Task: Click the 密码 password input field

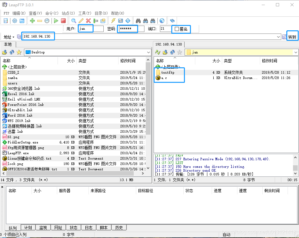Action: click(x=131, y=29)
